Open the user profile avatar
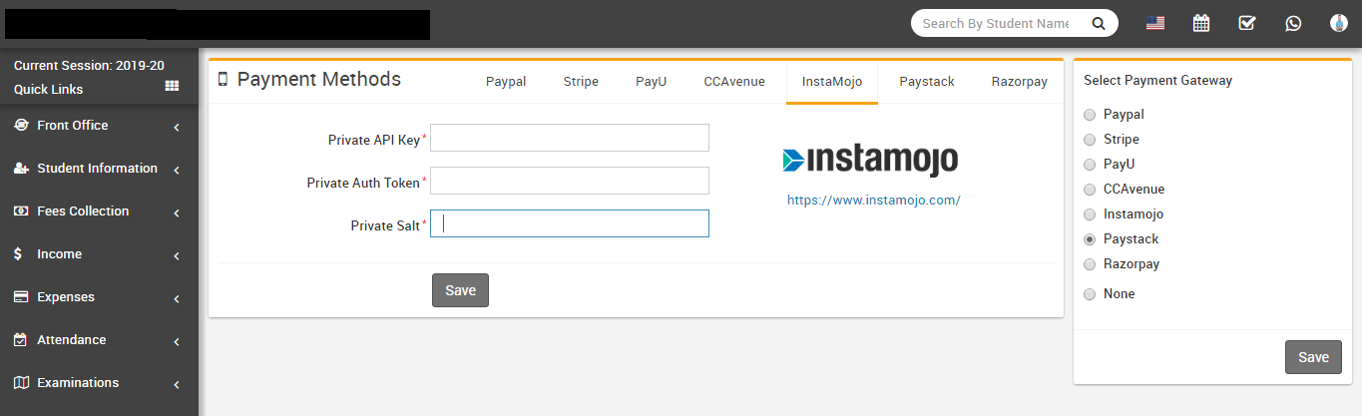Image resolution: width=1362 pixels, height=416 pixels. 1339,23
